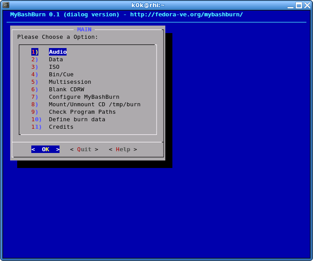Screen dimensions: 313x261
Task: Choose Check Program Paths
Action: (82, 112)
